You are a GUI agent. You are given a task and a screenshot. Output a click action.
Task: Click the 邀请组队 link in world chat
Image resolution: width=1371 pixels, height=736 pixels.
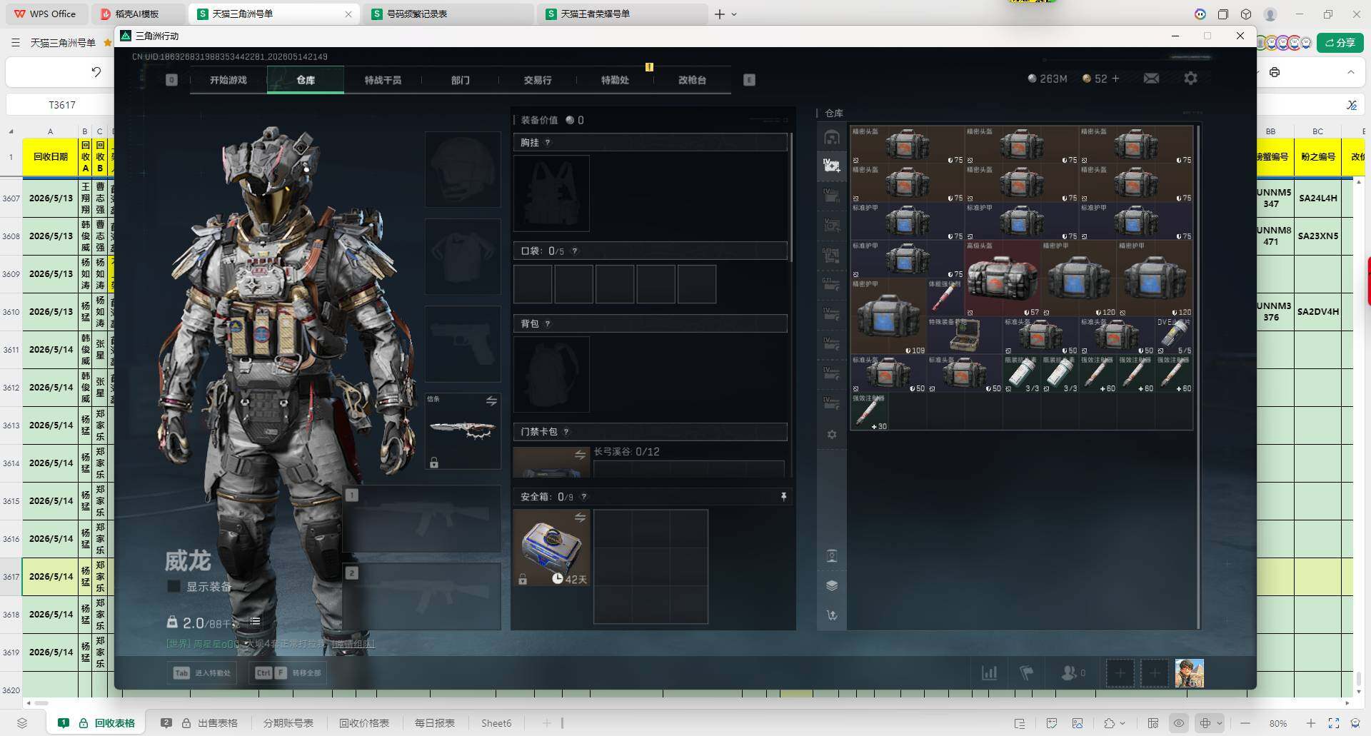353,644
